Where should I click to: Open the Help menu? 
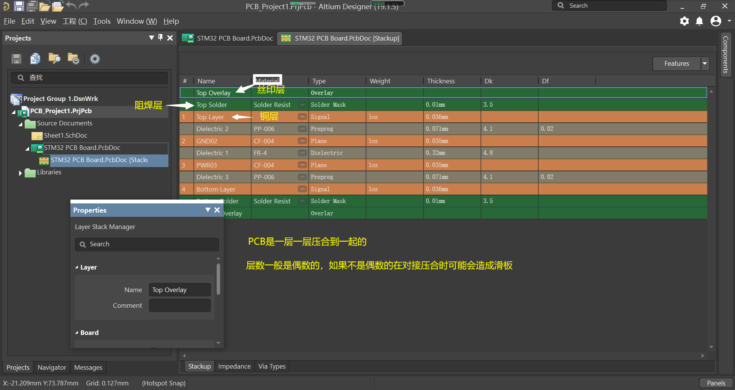coord(171,21)
